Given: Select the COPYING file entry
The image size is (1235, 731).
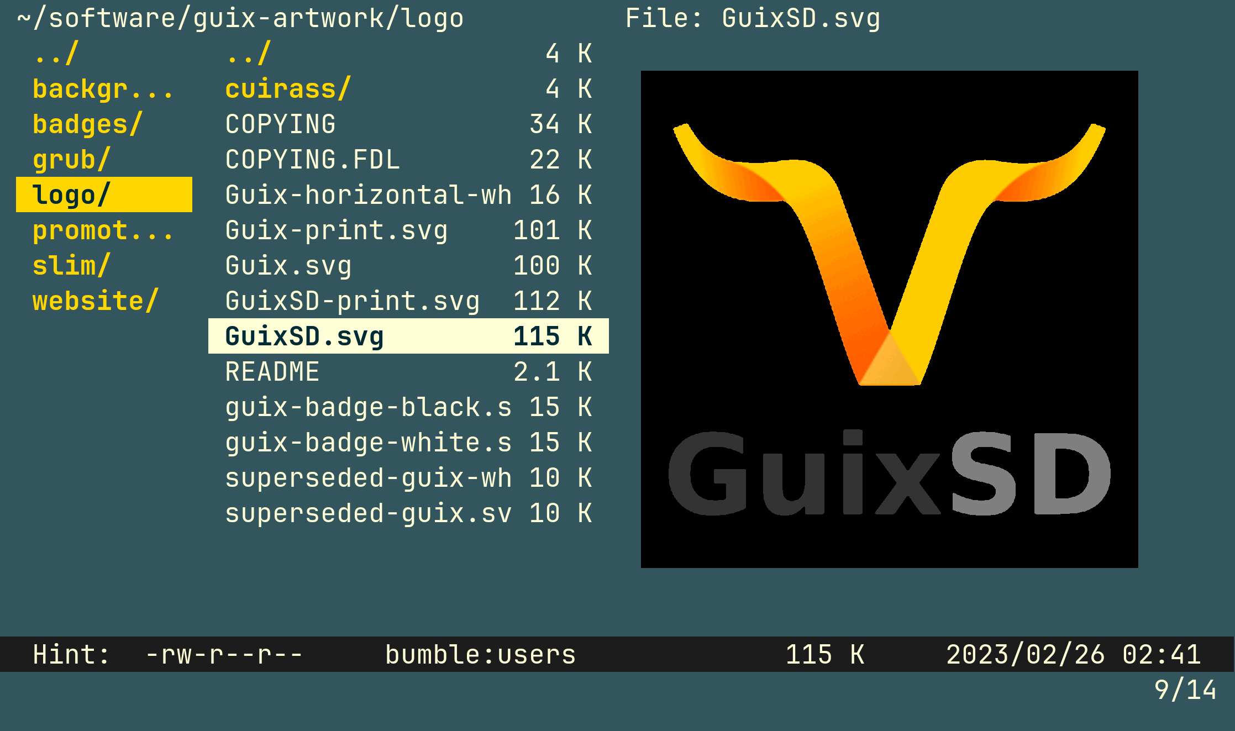Looking at the screenshot, I should (x=280, y=124).
